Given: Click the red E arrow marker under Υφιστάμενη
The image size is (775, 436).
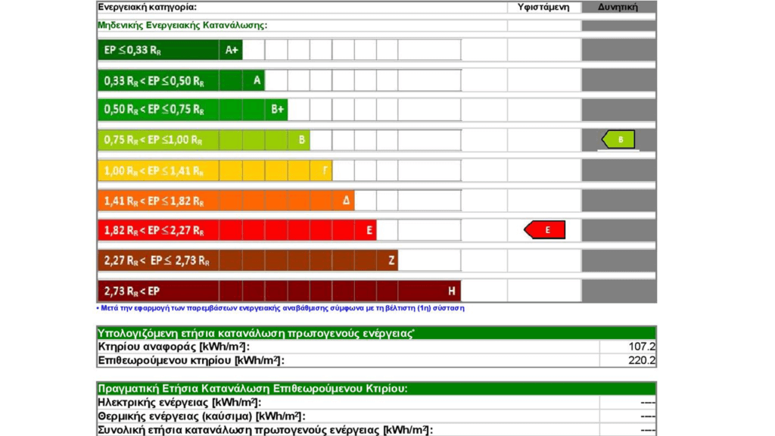Looking at the screenshot, I should (x=545, y=230).
